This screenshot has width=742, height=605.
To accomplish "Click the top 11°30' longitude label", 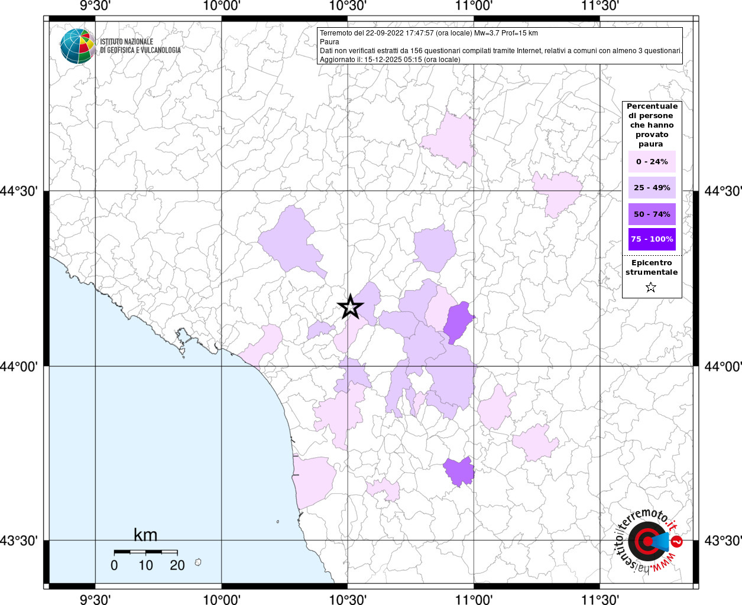I will tap(600, 6).
